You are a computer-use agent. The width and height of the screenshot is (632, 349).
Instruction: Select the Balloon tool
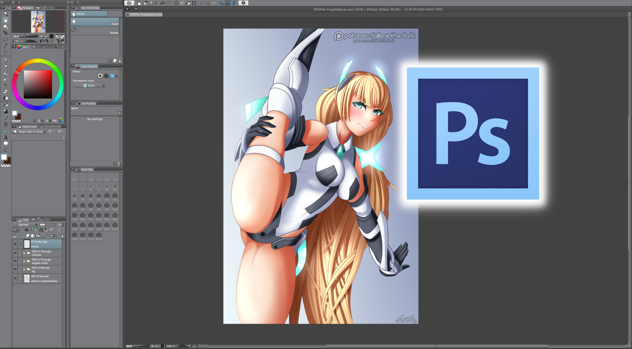6,143
